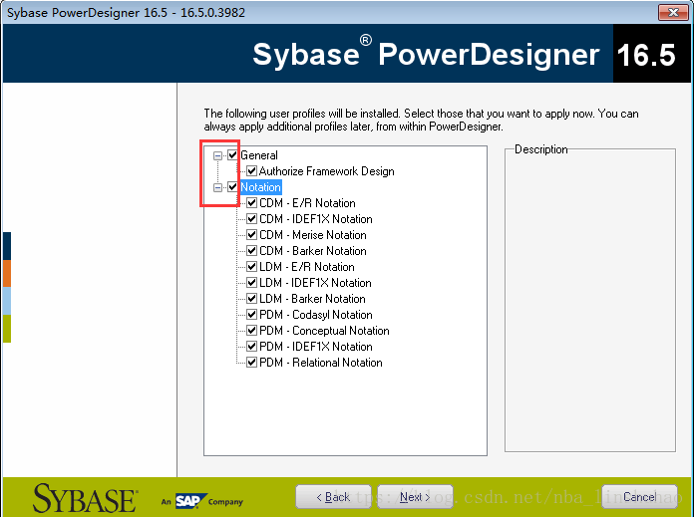The image size is (694, 517).
Task: Collapse the General tree node
Action: (217, 155)
